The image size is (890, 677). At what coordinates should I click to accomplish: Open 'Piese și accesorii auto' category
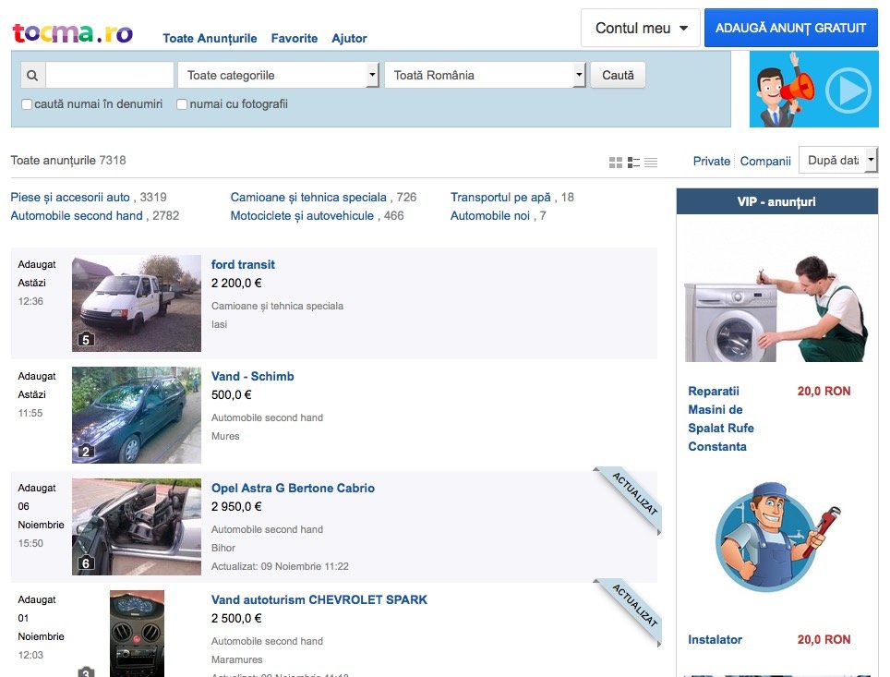pos(70,198)
